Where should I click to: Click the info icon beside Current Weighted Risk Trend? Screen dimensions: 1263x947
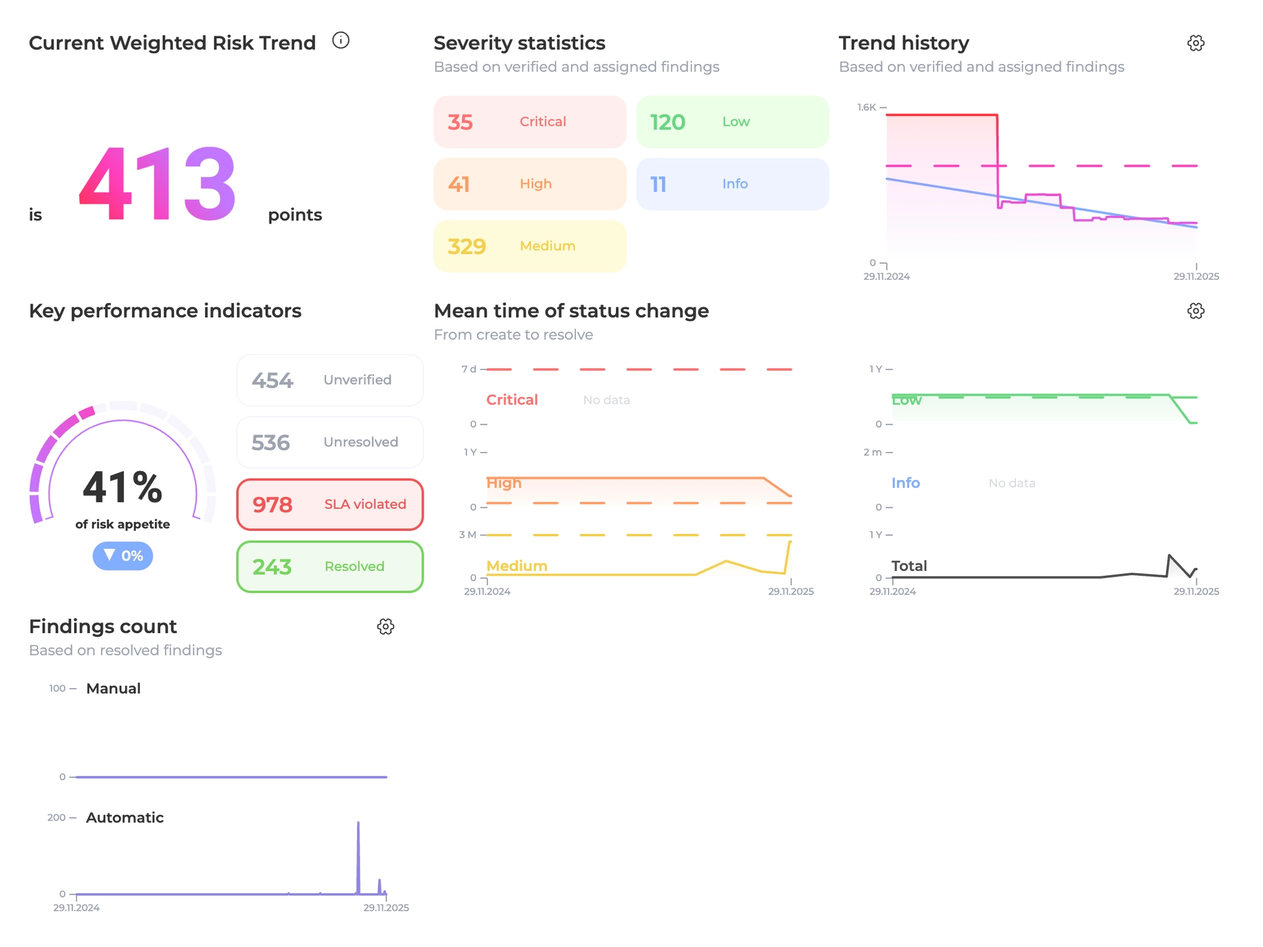340,41
